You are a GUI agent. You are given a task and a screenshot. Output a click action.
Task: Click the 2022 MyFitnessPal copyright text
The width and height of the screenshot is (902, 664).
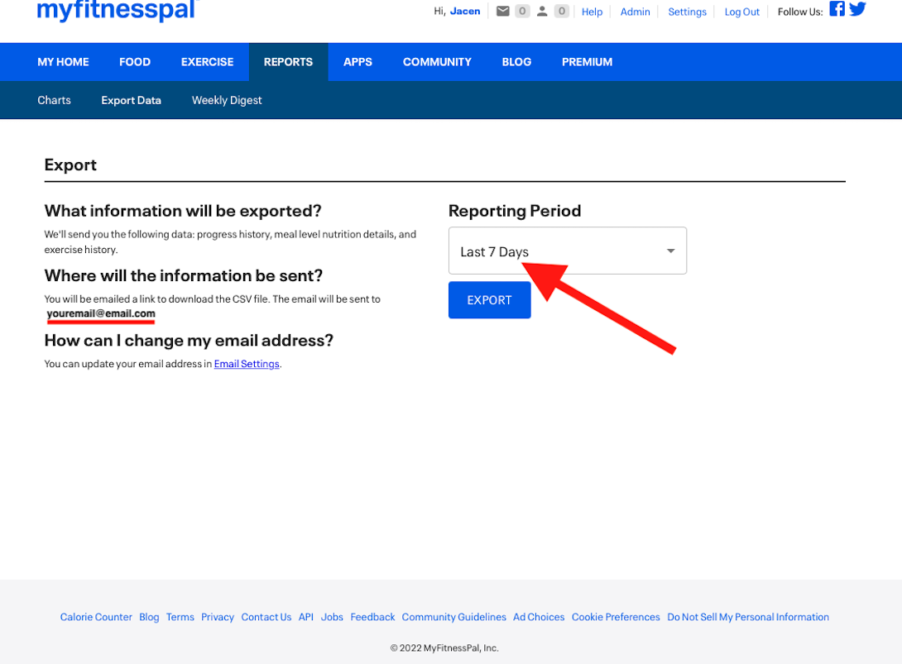click(x=444, y=648)
